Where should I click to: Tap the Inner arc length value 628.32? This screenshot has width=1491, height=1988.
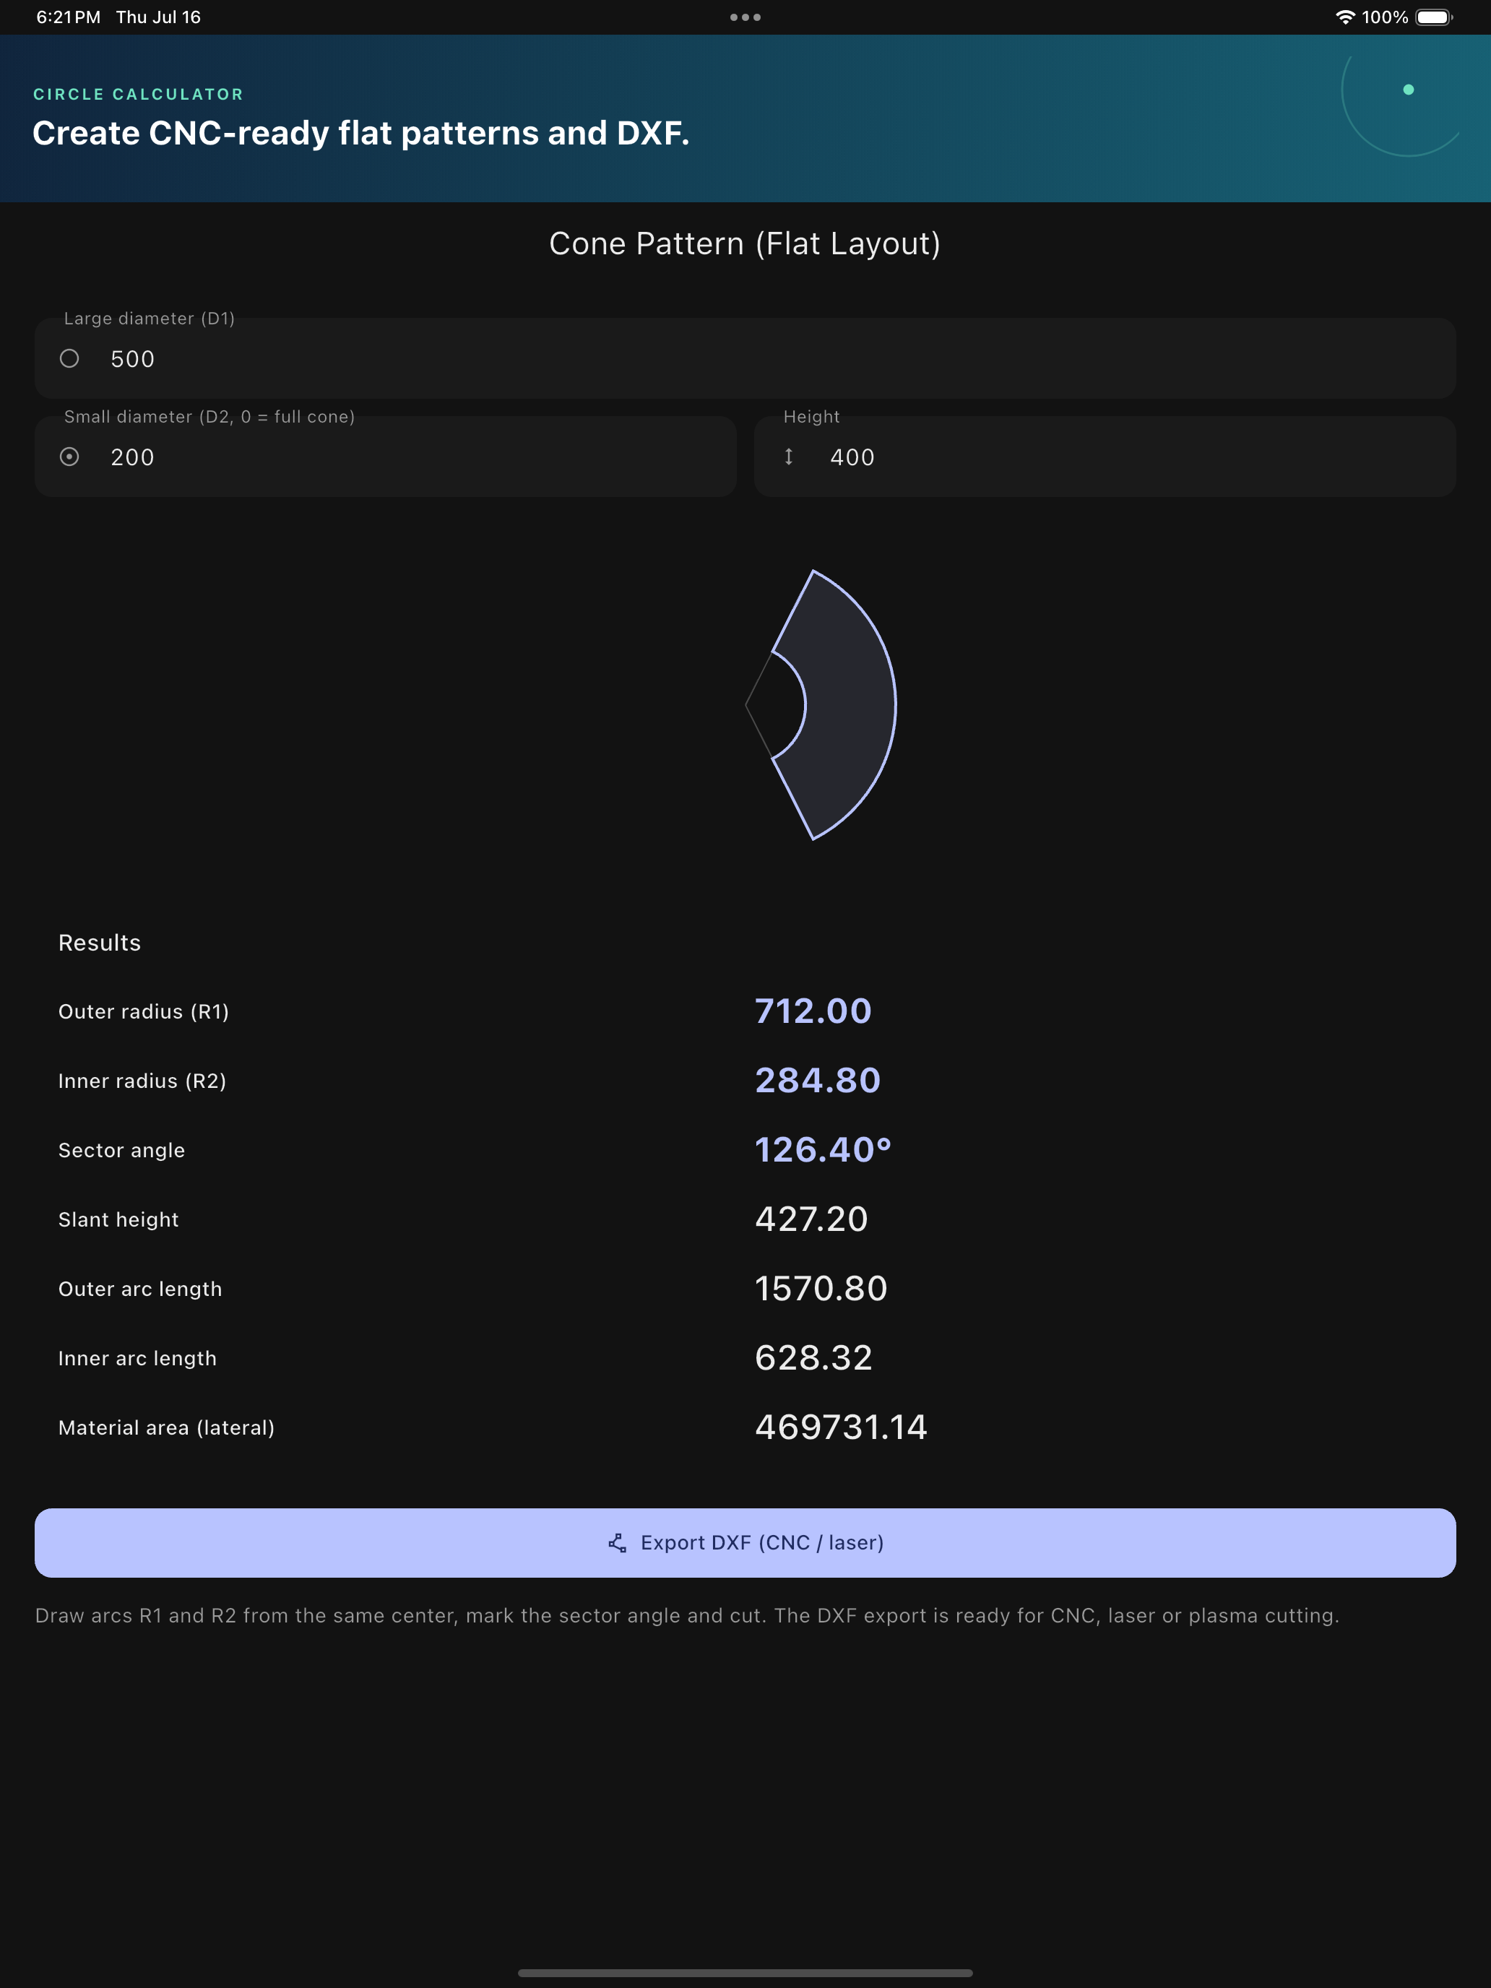[814, 1358]
